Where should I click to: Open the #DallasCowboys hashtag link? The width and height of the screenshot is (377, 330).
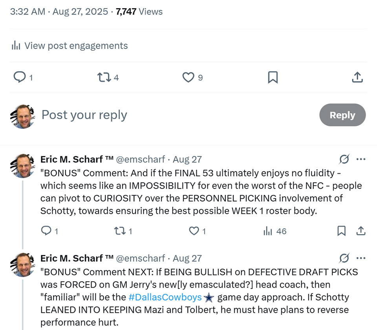click(x=165, y=297)
